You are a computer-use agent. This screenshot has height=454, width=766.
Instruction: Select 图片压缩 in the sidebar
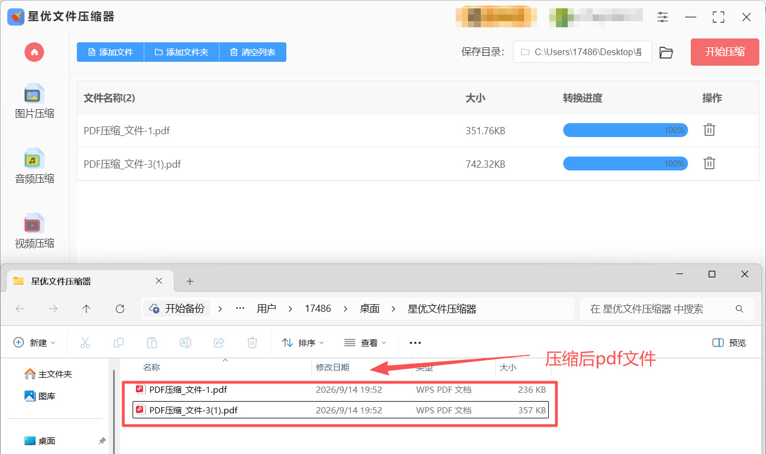coord(35,102)
